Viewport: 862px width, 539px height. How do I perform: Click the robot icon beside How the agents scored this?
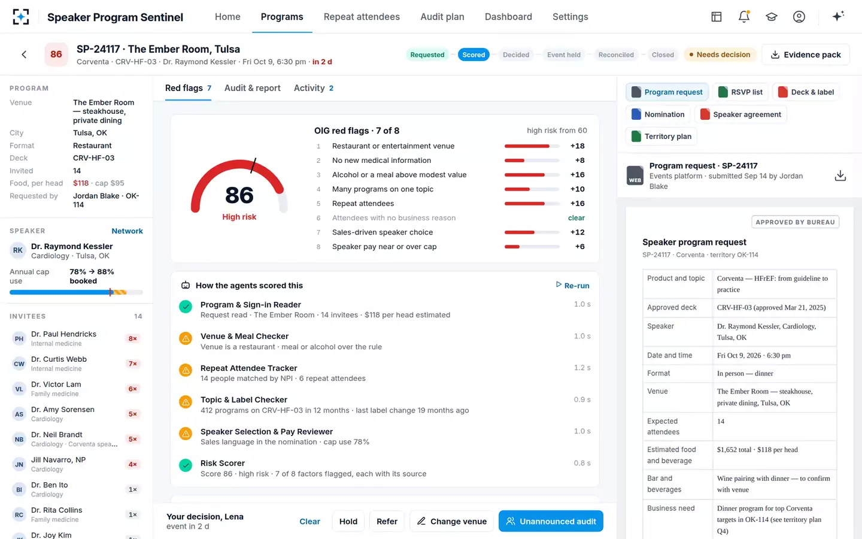tap(186, 286)
